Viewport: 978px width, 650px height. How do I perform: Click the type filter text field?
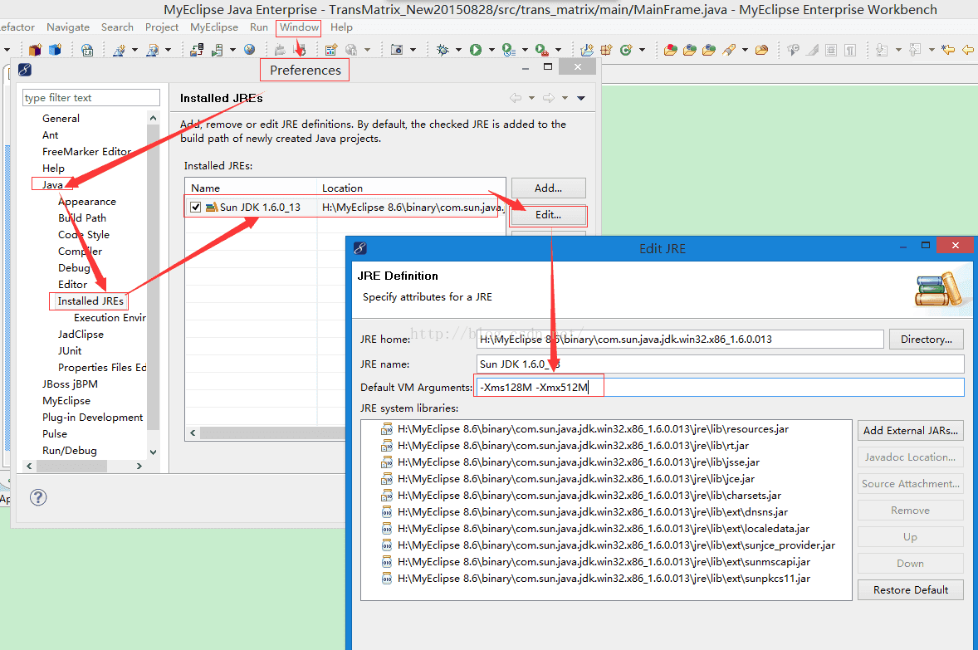[91, 98]
